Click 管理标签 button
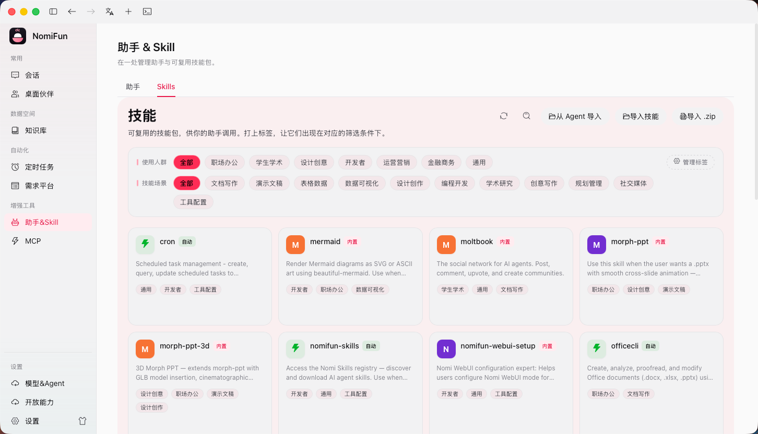The image size is (758, 434). pos(691,162)
